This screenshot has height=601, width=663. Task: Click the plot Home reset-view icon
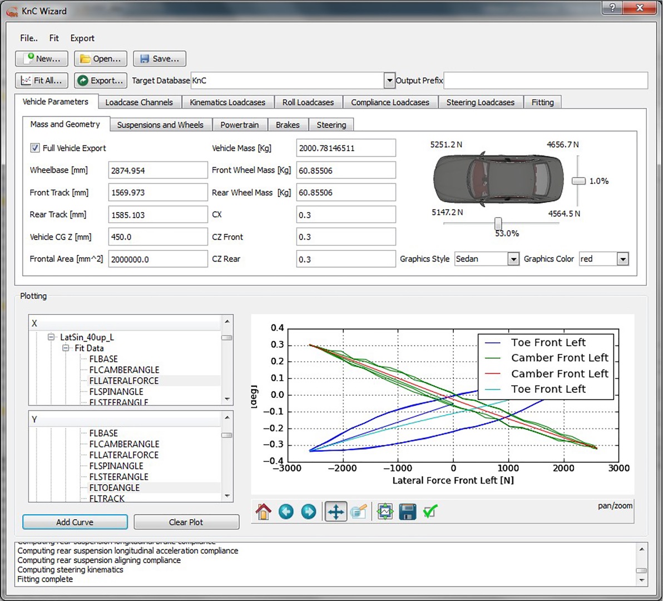click(x=263, y=511)
